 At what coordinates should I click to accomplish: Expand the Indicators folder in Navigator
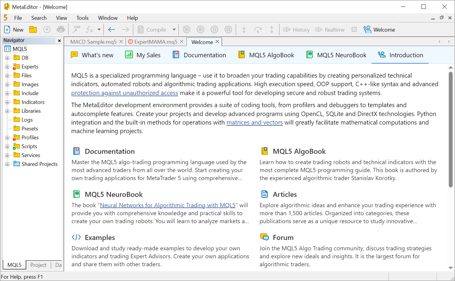7,102
